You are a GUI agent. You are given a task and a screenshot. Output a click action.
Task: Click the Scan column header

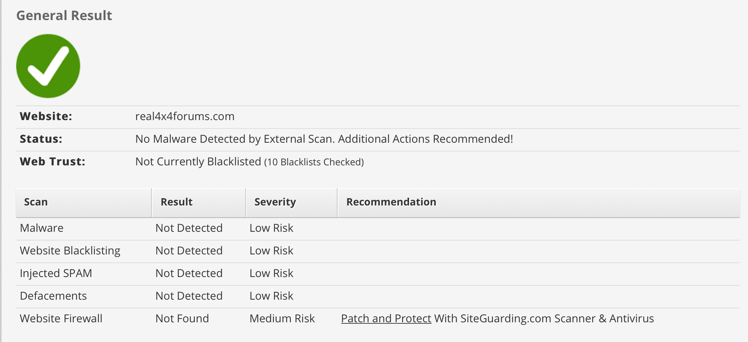[84, 203]
